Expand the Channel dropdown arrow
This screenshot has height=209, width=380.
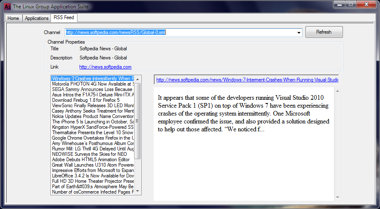299,33
